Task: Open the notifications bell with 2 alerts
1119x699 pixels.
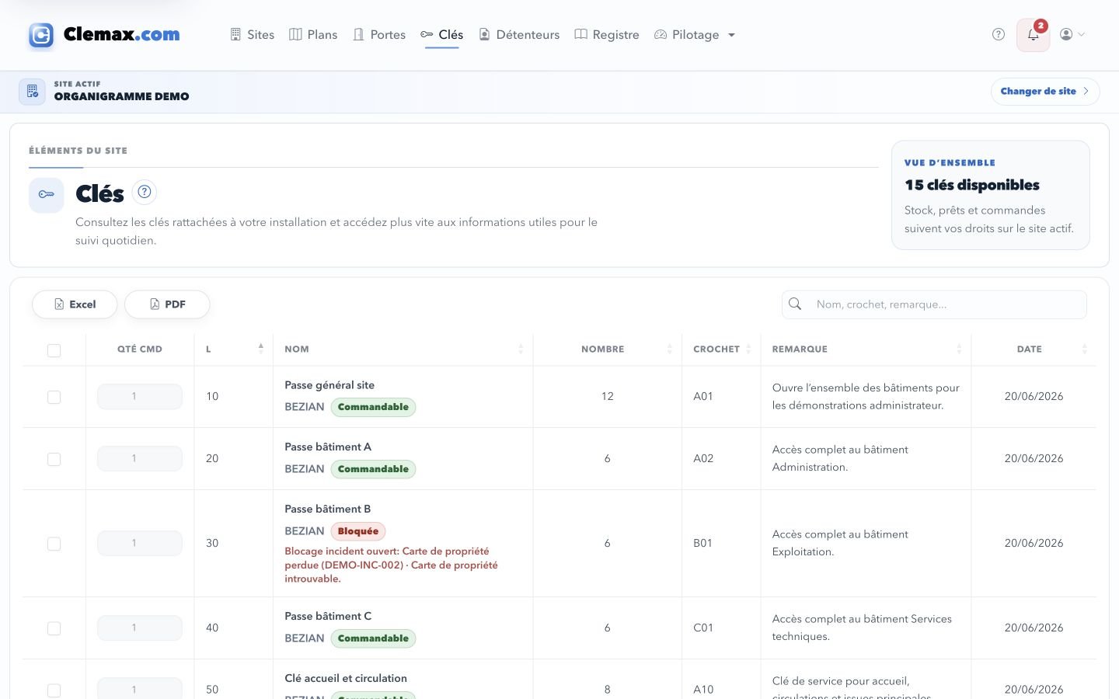Action: (x=1034, y=35)
